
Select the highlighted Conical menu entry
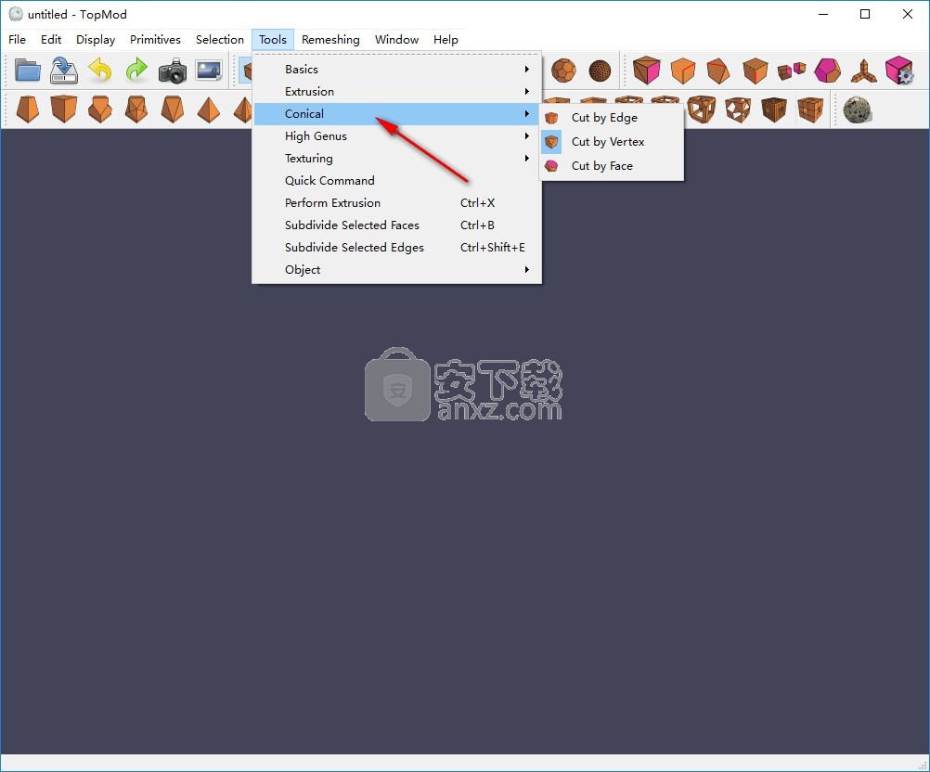point(397,114)
